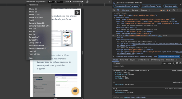Open device toolbar more options menu

click(109, 2)
